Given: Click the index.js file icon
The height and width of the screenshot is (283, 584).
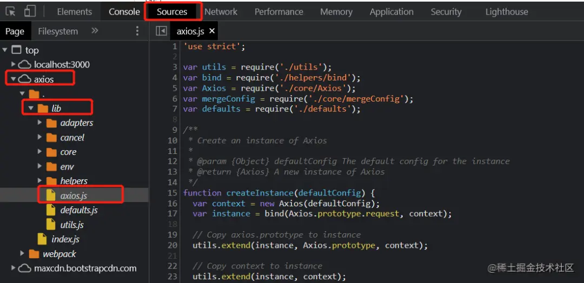Looking at the screenshot, I should click(42, 239).
